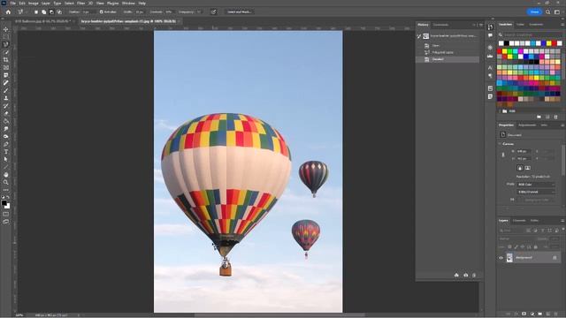
Task: Select the Horizontal Type tool
Action: pyautogui.click(x=6, y=151)
